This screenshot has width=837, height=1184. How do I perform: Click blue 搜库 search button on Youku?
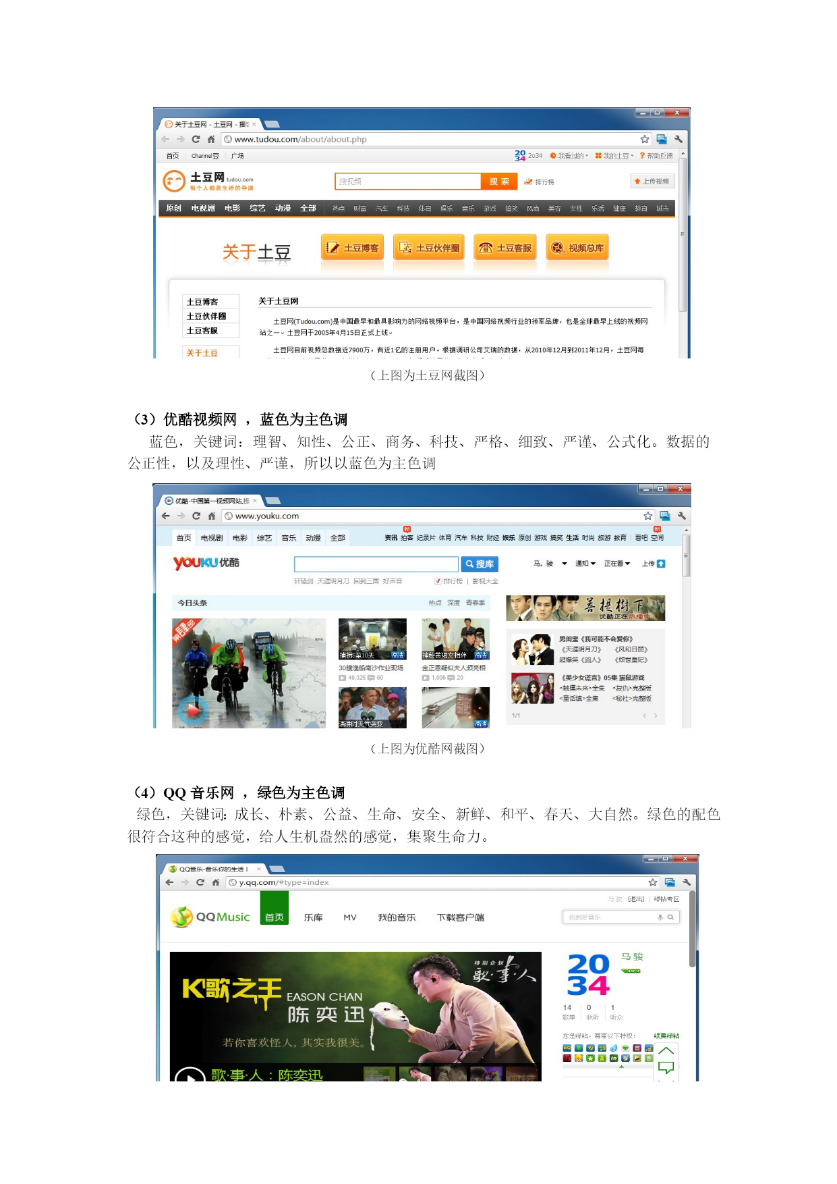pos(480,564)
